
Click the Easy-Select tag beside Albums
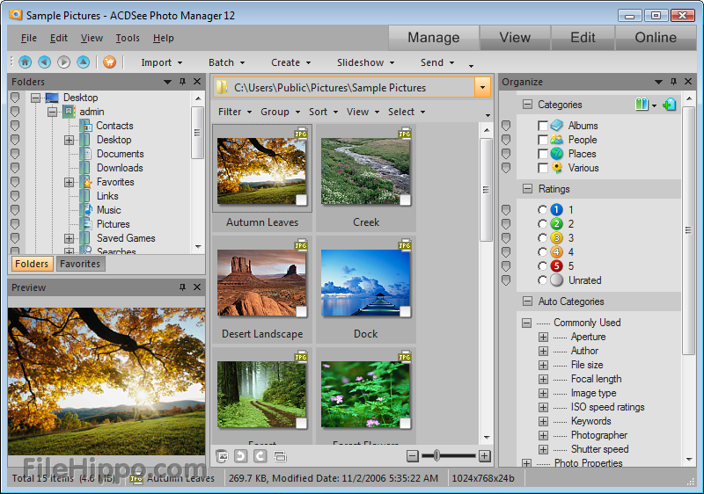point(506,126)
